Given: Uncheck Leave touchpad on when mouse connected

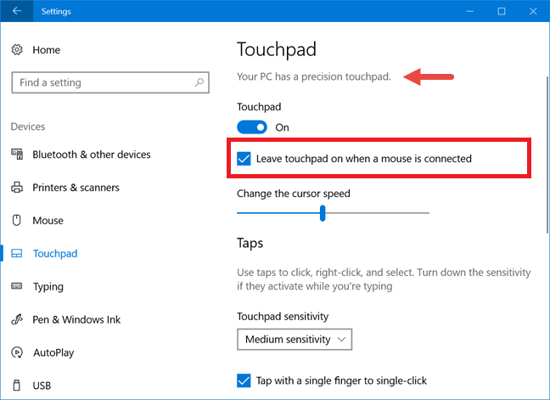Looking at the screenshot, I should [244, 159].
